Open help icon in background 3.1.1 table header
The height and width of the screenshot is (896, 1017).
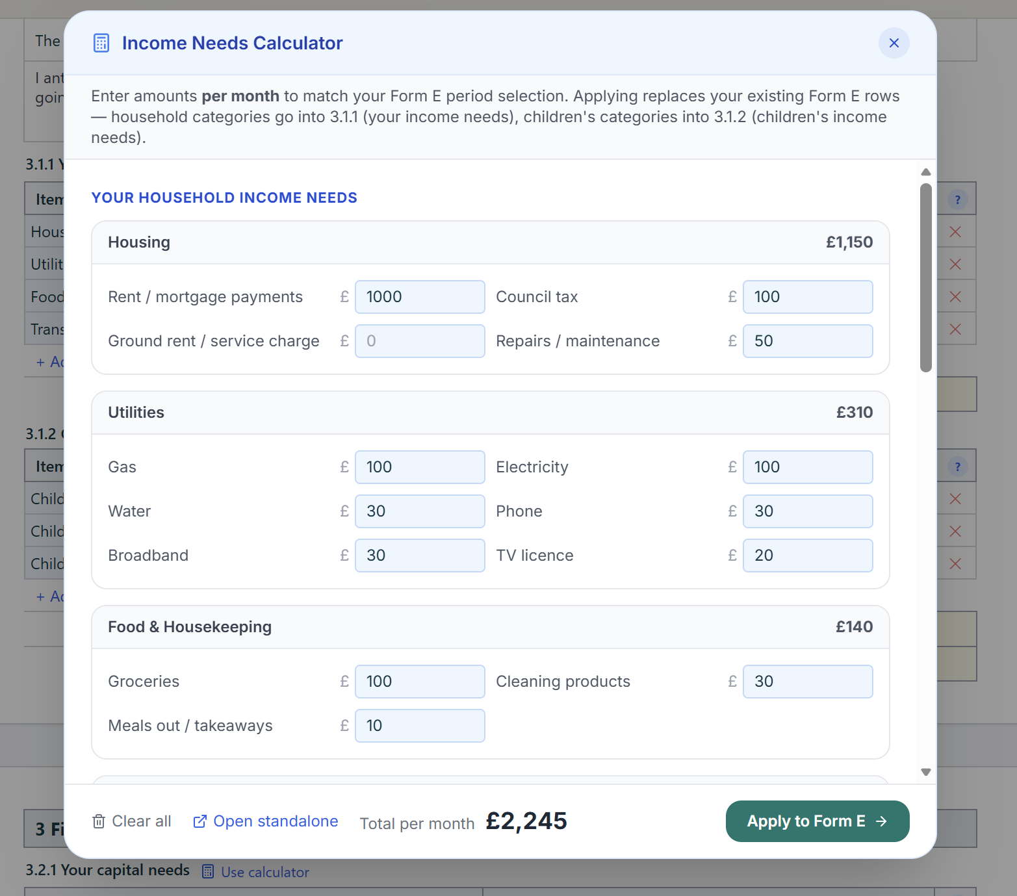(x=957, y=199)
